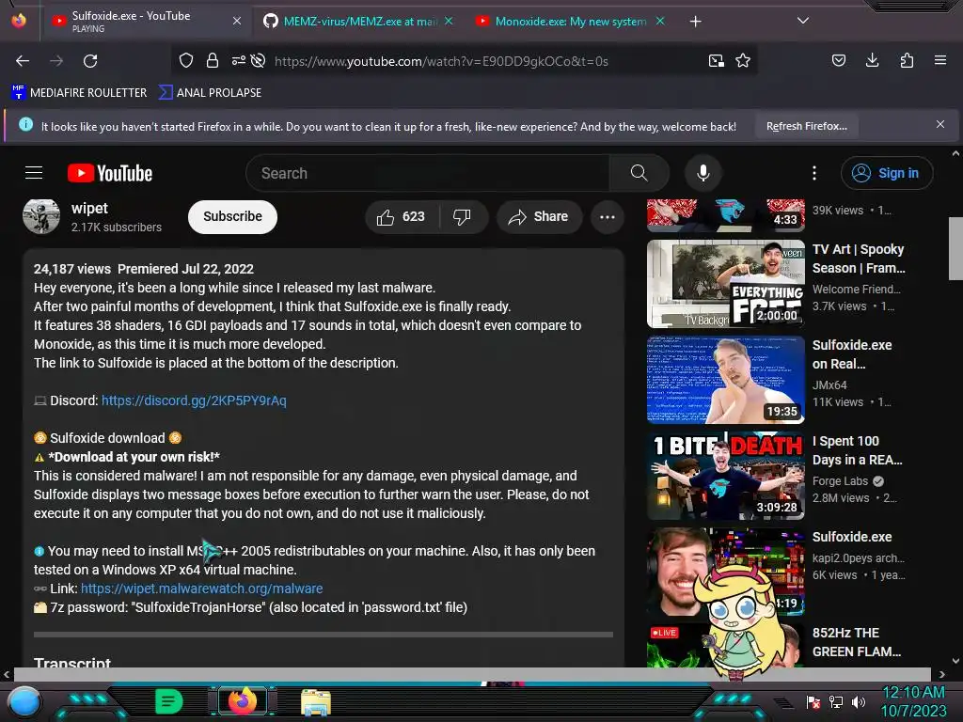This screenshot has width=963, height=722.
Task: Click the scrollbar down arrow
Action: click(x=955, y=661)
